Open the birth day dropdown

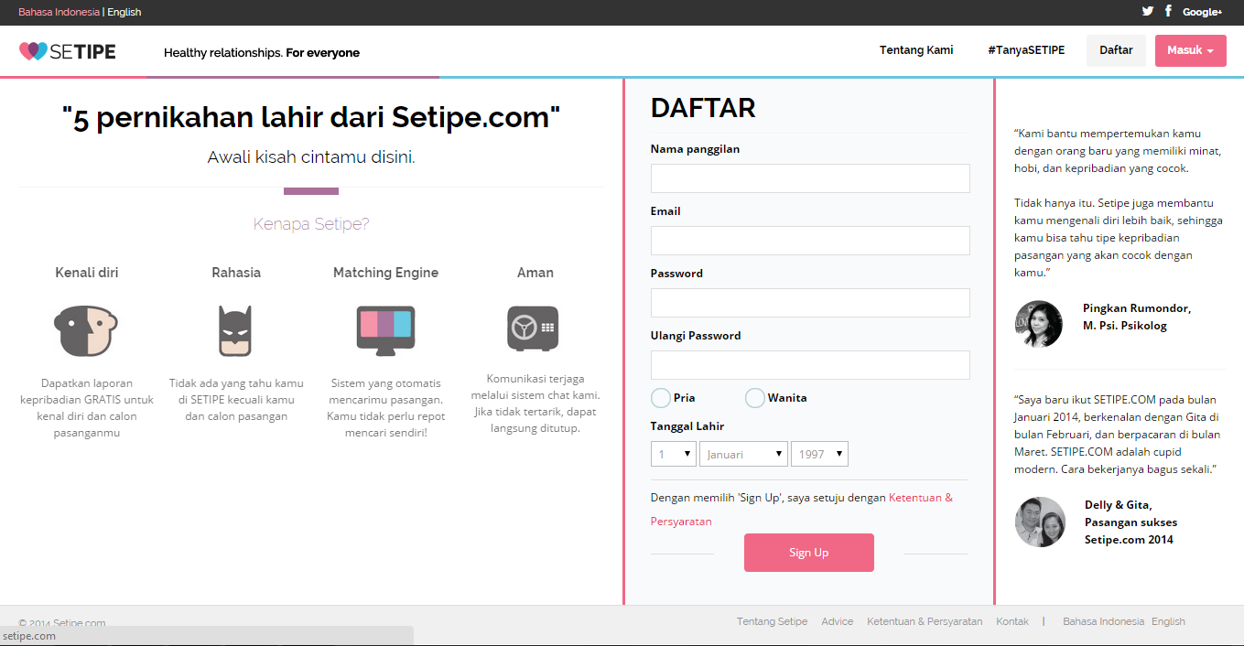pyautogui.click(x=674, y=454)
